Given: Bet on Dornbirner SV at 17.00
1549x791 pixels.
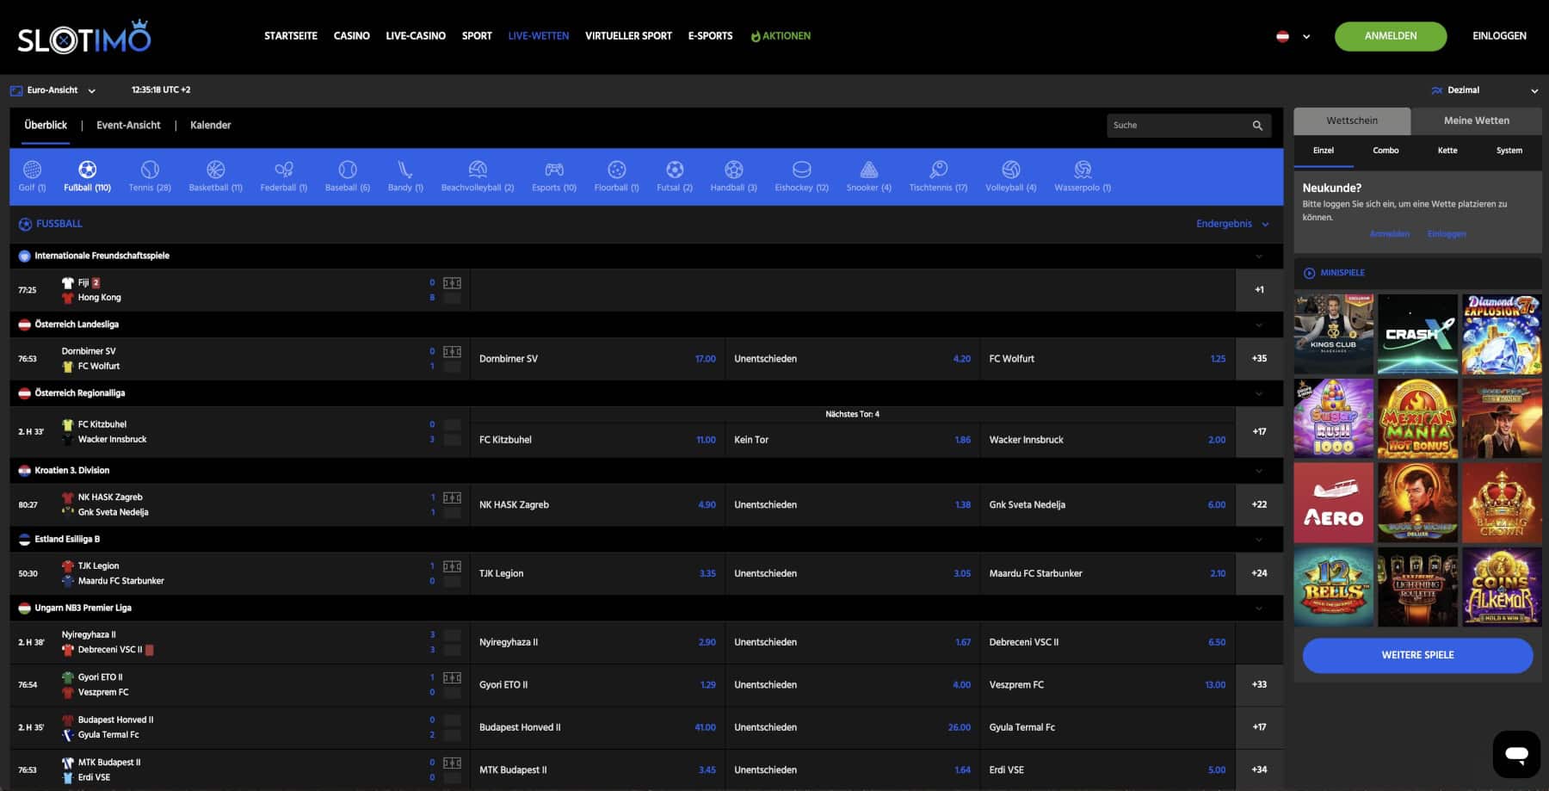Looking at the screenshot, I should [x=597, y=359].
